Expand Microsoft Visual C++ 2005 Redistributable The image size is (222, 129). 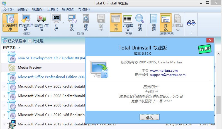click(x=4, y=86)
